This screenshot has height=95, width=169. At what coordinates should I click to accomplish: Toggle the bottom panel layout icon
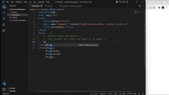pos(120,2)
